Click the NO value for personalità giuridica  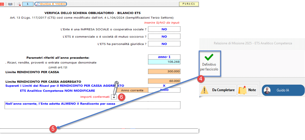[164, 44]
